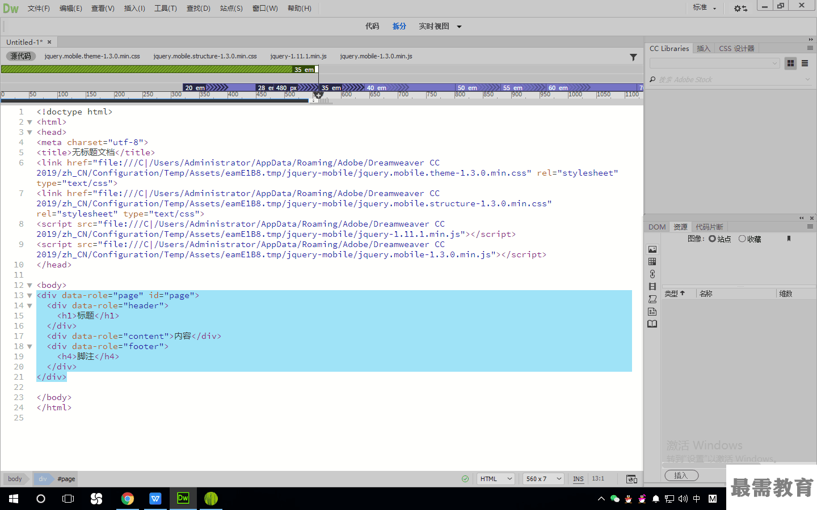Open the URLs category in Assets panel
The height and width of the screenshot is (510, 817).
point(652,274)
